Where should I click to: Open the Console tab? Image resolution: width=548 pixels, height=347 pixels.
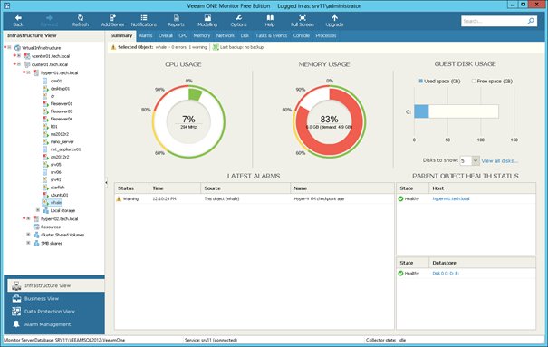[302, 35]
